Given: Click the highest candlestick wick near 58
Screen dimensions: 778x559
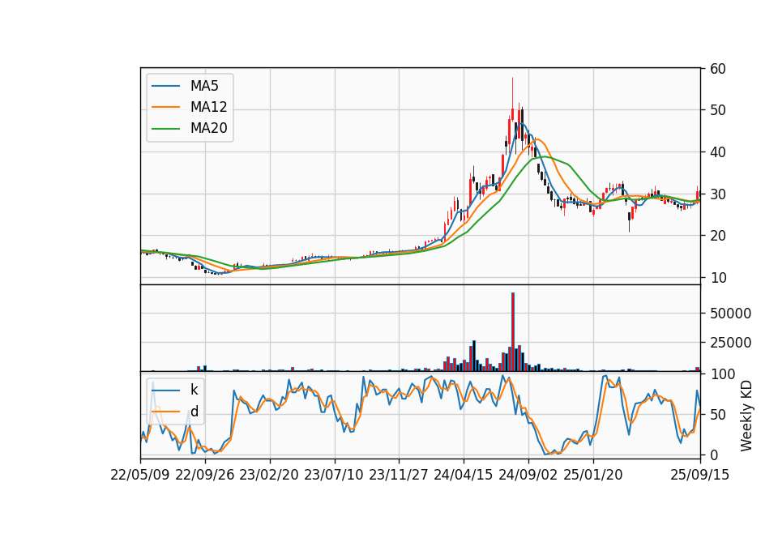Looking at the screenshot, I should coord(512,93).
